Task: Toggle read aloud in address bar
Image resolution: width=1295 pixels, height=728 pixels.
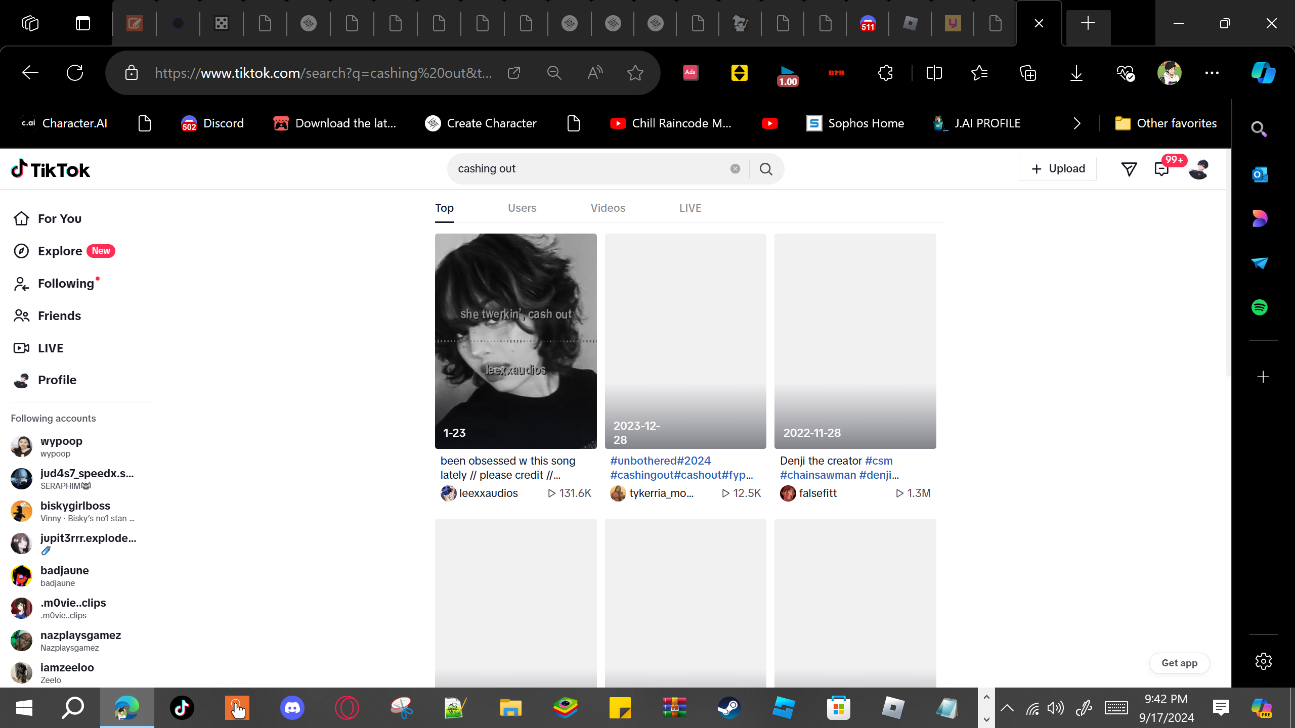Action: (595, 73)
